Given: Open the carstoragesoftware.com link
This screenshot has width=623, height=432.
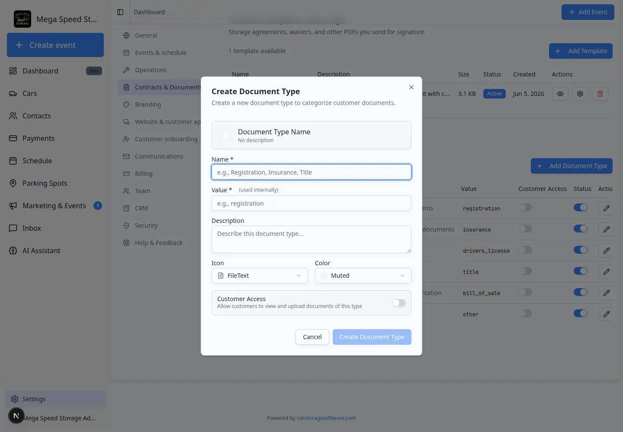Looking at the screenshot, I should point(326,418).
